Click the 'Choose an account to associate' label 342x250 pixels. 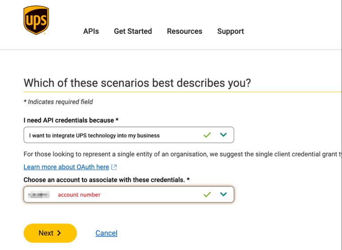106,180
